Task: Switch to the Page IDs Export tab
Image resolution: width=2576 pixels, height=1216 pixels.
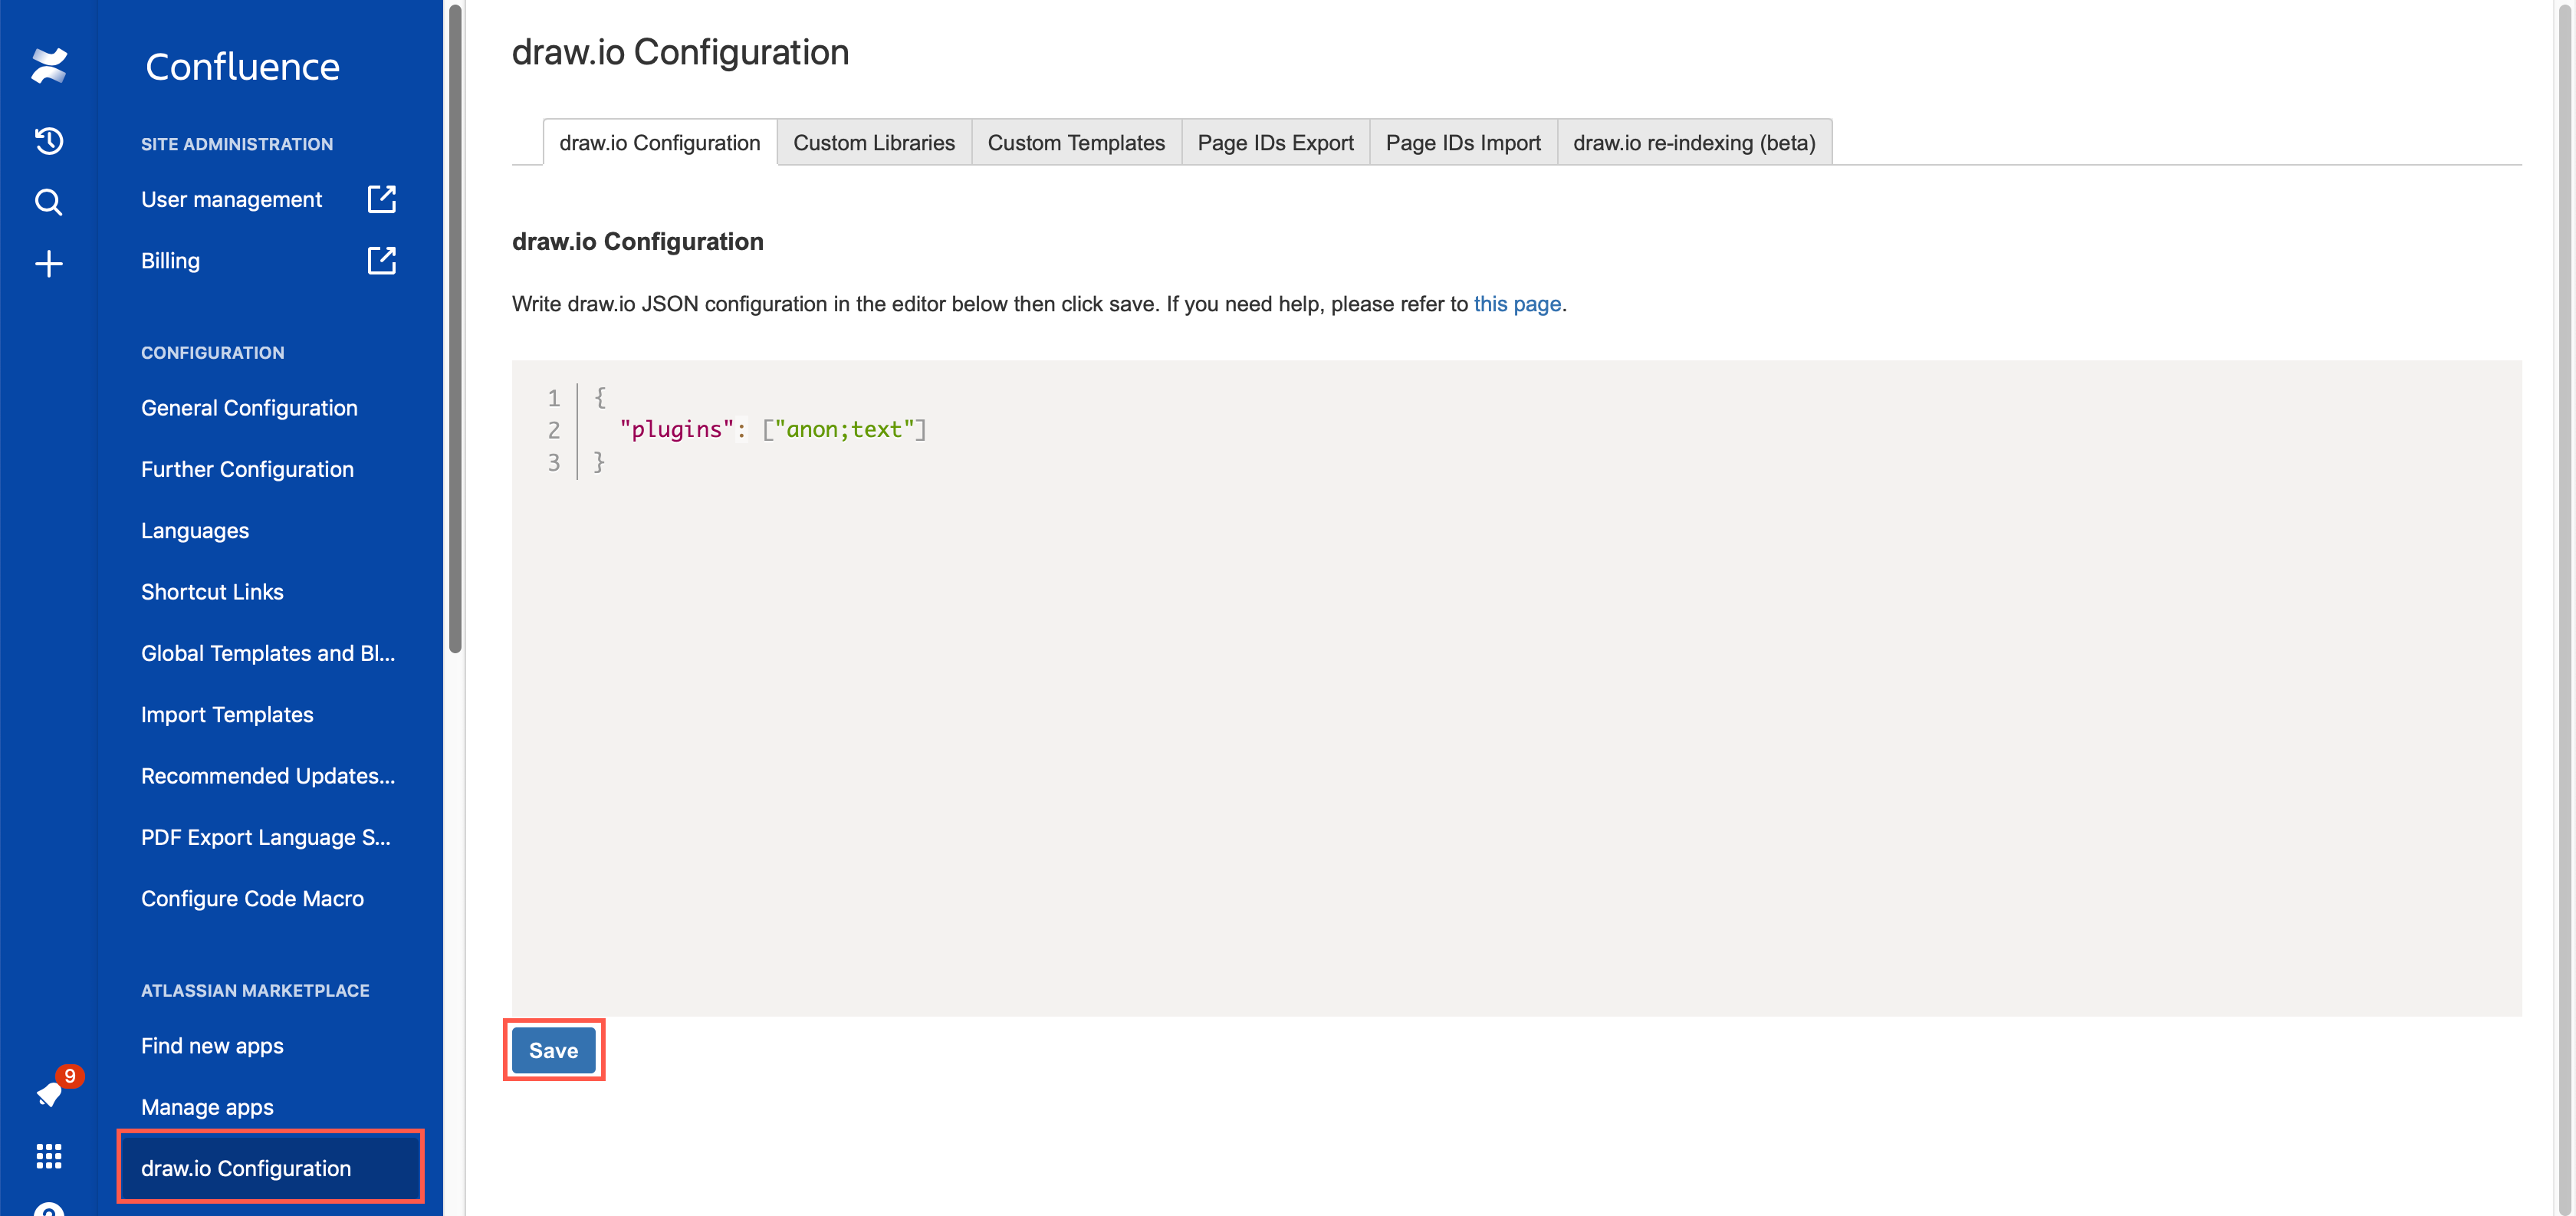Action: [1275, 142]
